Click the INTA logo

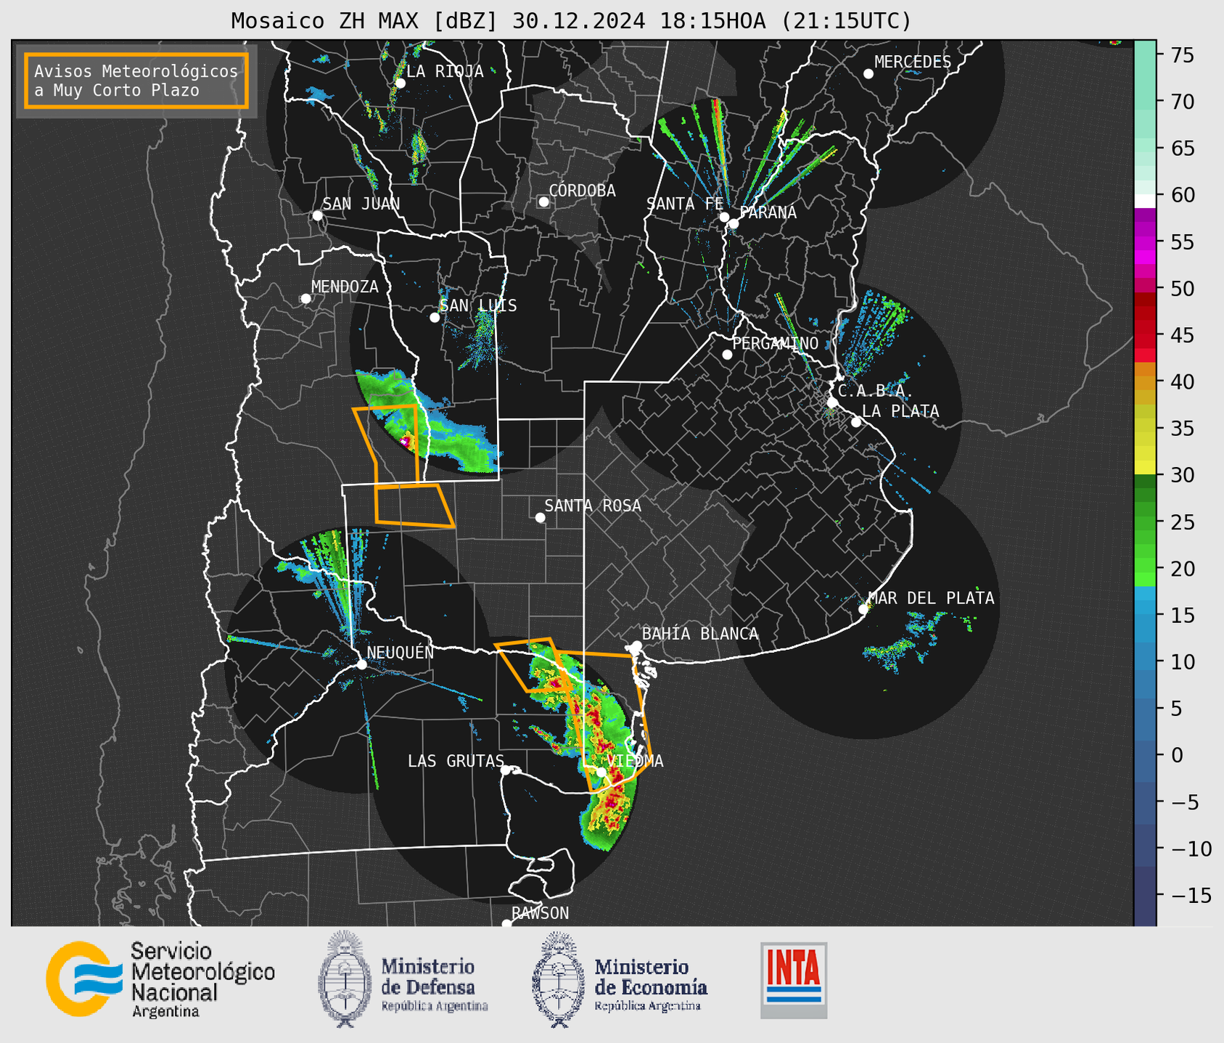(794, 980)
